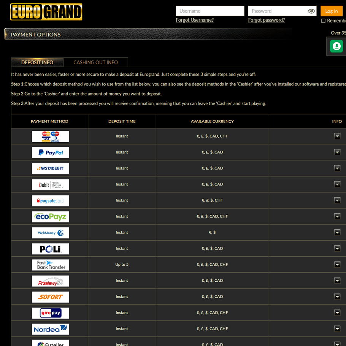Image resolution: width=346 pixels, height=346 pixels.
Task: Expand info for ecoPayz row
Action: pos(337,216)
